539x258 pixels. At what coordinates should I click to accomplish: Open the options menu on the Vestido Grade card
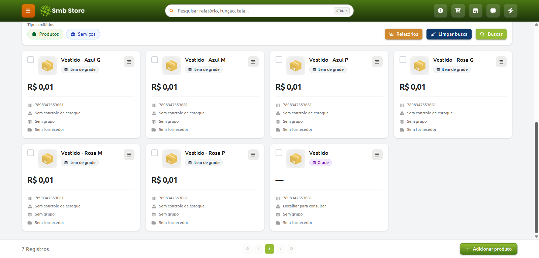[x=377, y=155]
